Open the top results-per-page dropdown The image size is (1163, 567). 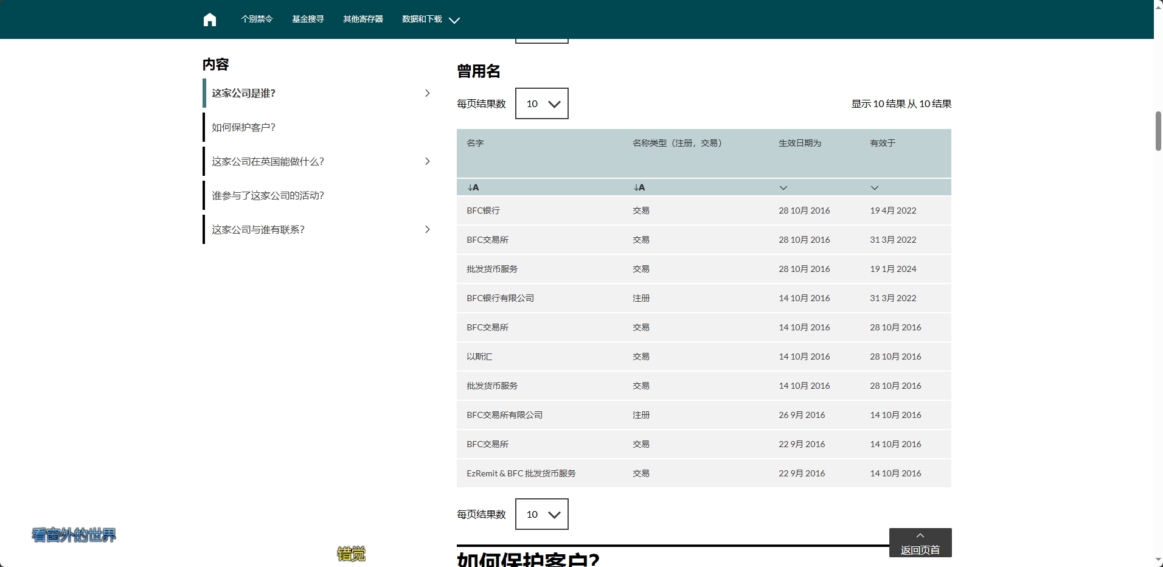[542, 103]
